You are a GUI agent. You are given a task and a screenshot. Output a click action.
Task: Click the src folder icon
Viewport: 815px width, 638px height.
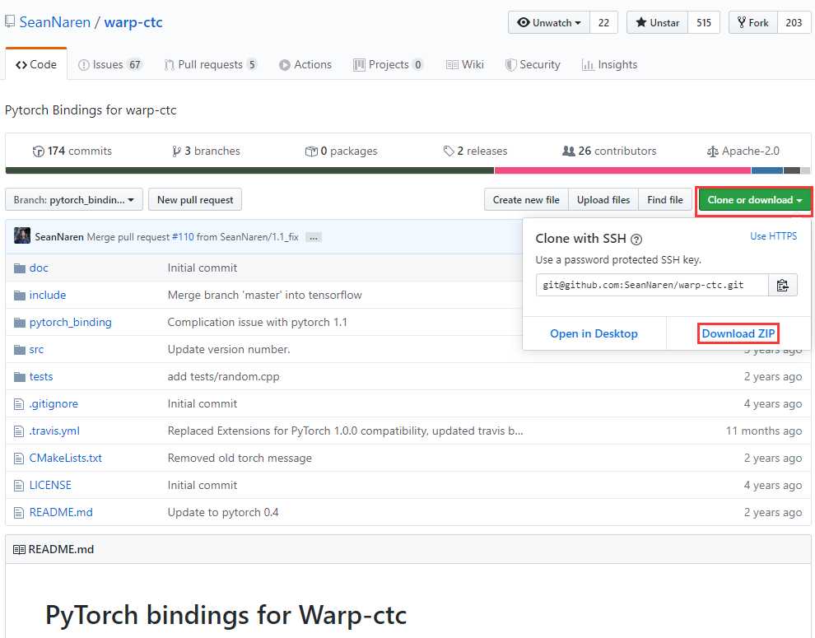(x=20, y=349)
